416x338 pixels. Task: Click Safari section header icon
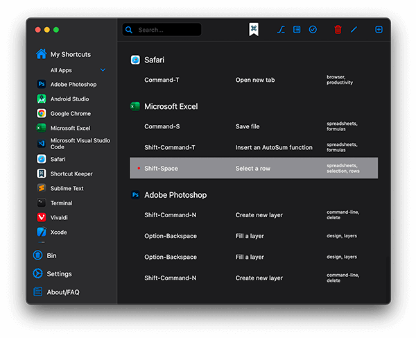[x=135, y=60]
